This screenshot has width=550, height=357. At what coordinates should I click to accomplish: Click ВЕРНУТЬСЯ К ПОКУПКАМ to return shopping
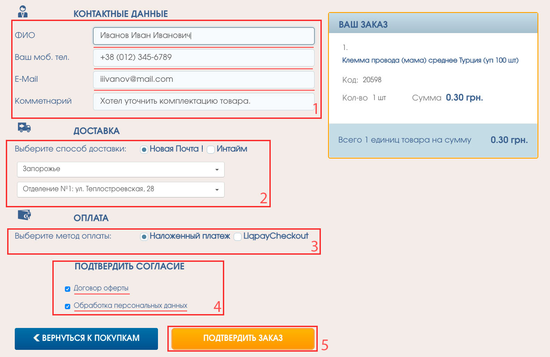pyautogui.click(x=86, y=339)
